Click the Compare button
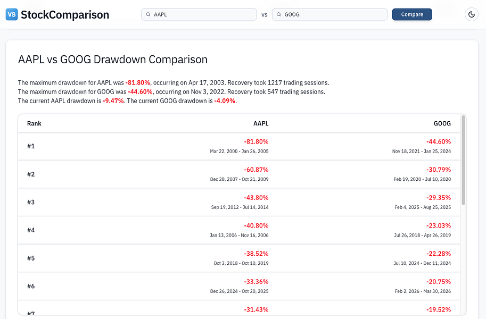The height and width of the screenshot is (319, 486). coord(412,14)
